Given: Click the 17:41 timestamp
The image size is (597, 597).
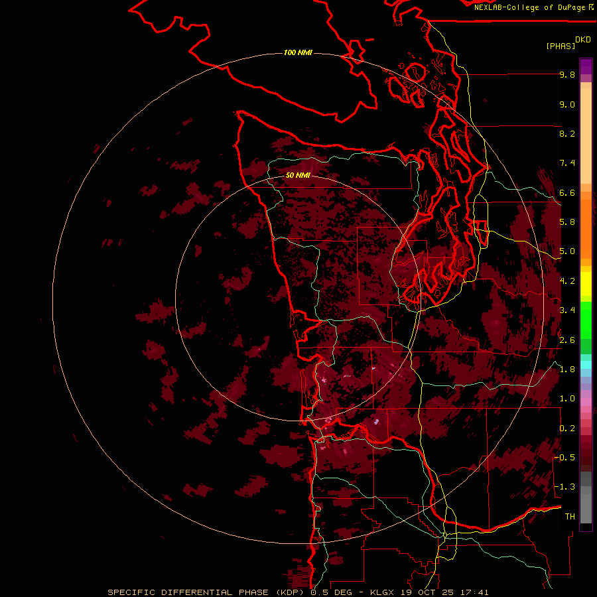Looking at the screenshot, I should pos(476,592).
